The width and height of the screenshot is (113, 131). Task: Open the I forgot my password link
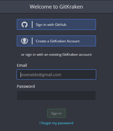coord(56,123)
